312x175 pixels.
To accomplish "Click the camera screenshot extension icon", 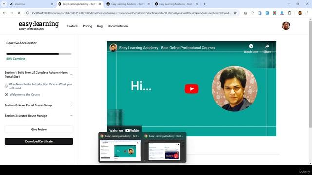I will coord(245,13).
